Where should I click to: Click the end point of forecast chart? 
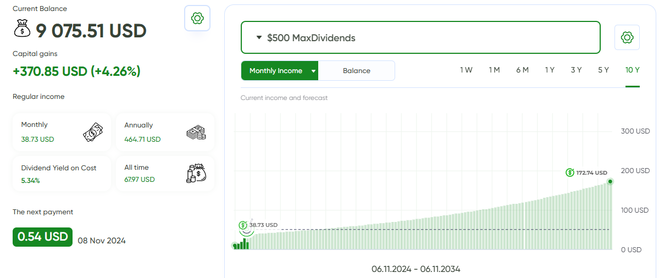[x=610, y=181]
